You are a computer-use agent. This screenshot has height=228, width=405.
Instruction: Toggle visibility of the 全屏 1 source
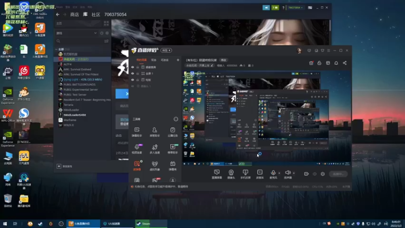[x=133, y=73]
